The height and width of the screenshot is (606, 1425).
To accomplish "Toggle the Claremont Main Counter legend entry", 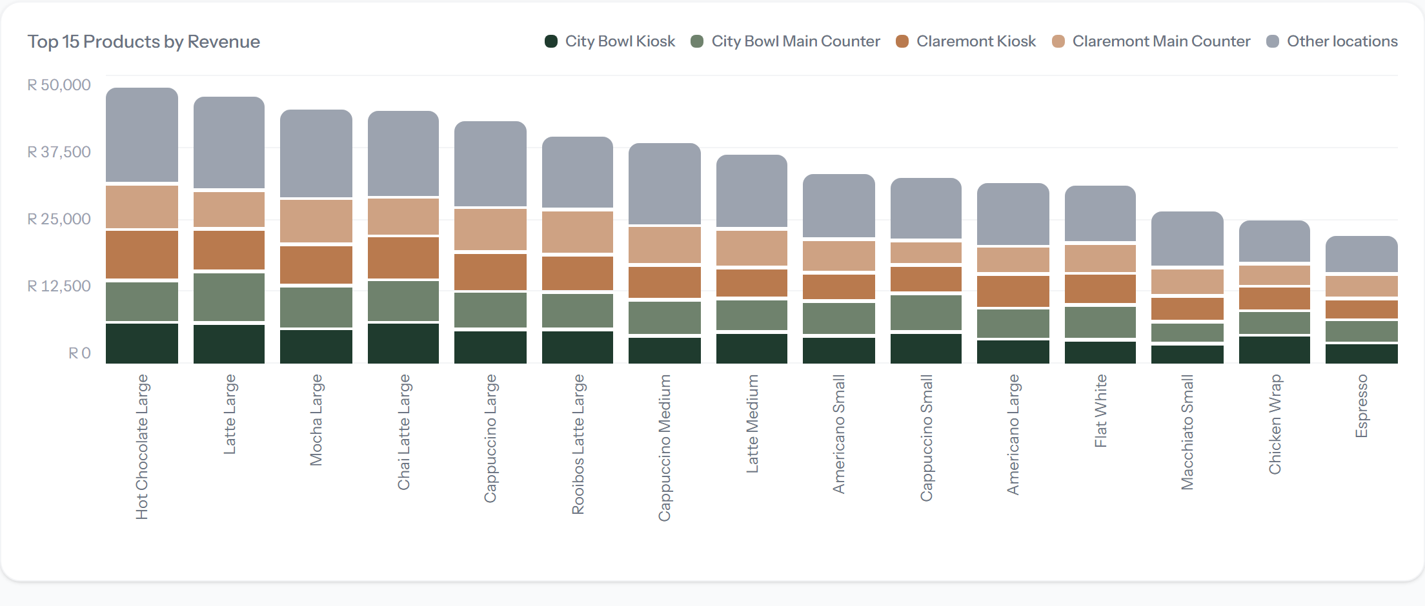I will [x=1151, y=41].
